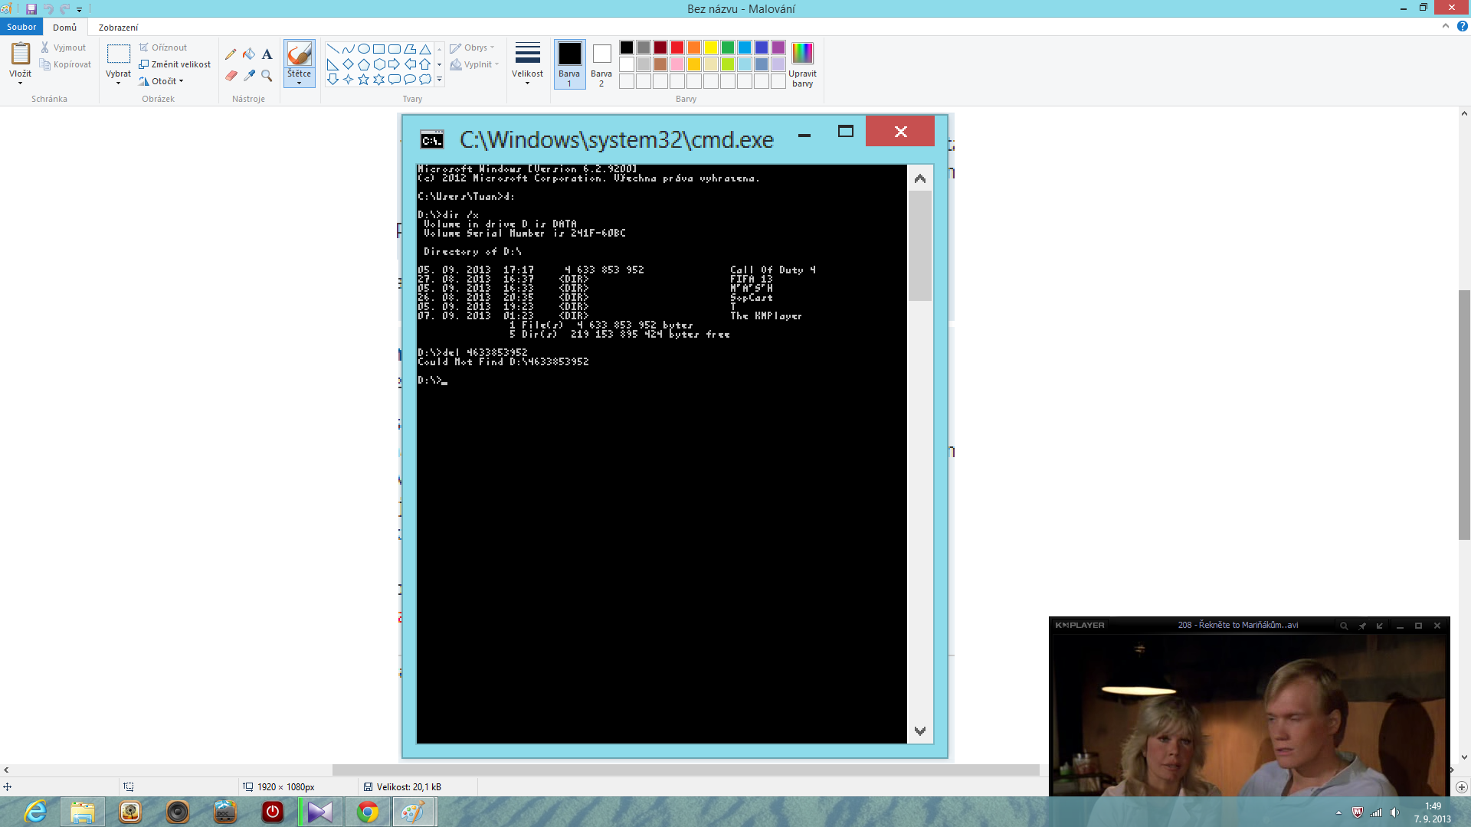The width and height of the screenshot is (1471, 827).
Task: Select the Pencil tool
Action: [x=231, y=54]
